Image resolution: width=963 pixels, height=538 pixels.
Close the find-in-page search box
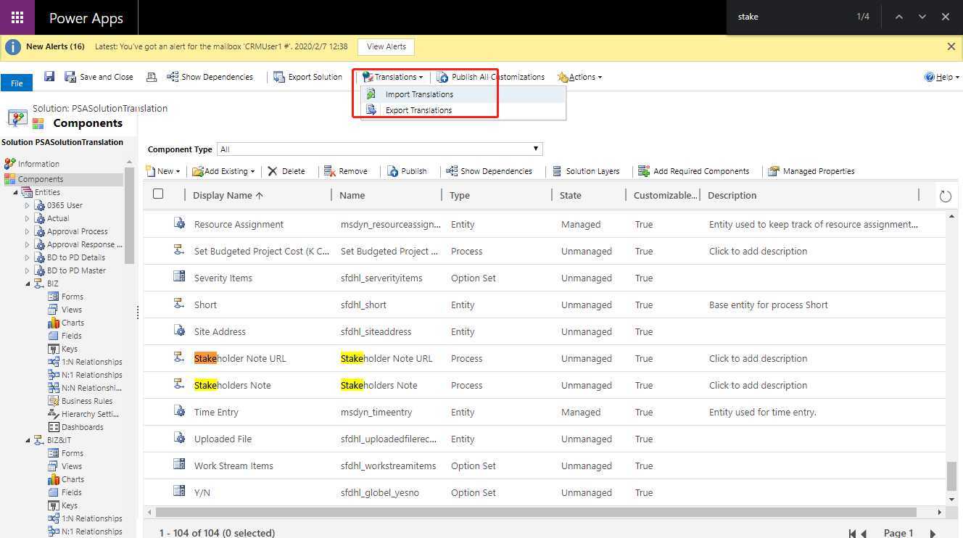(x=946, y=17)
